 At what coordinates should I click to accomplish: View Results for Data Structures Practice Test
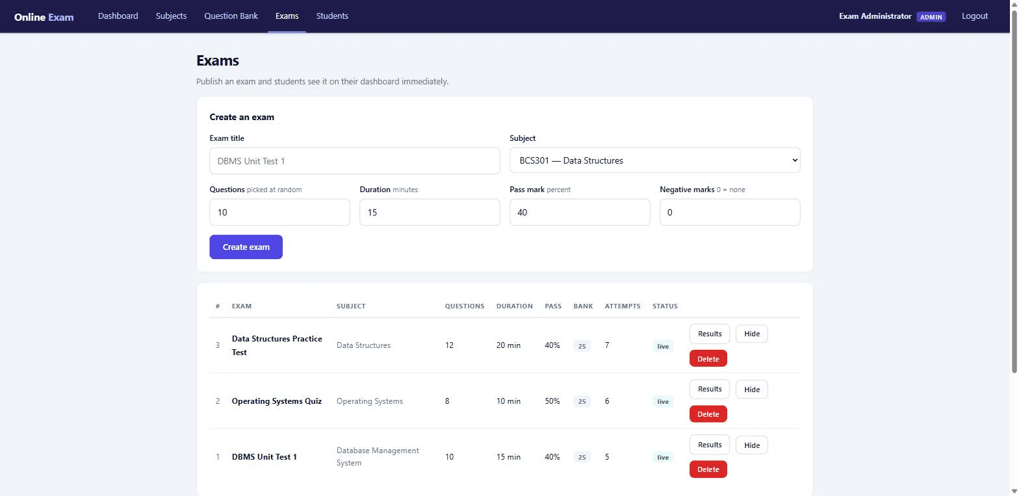pyautogui.click(x=709, y=334)
